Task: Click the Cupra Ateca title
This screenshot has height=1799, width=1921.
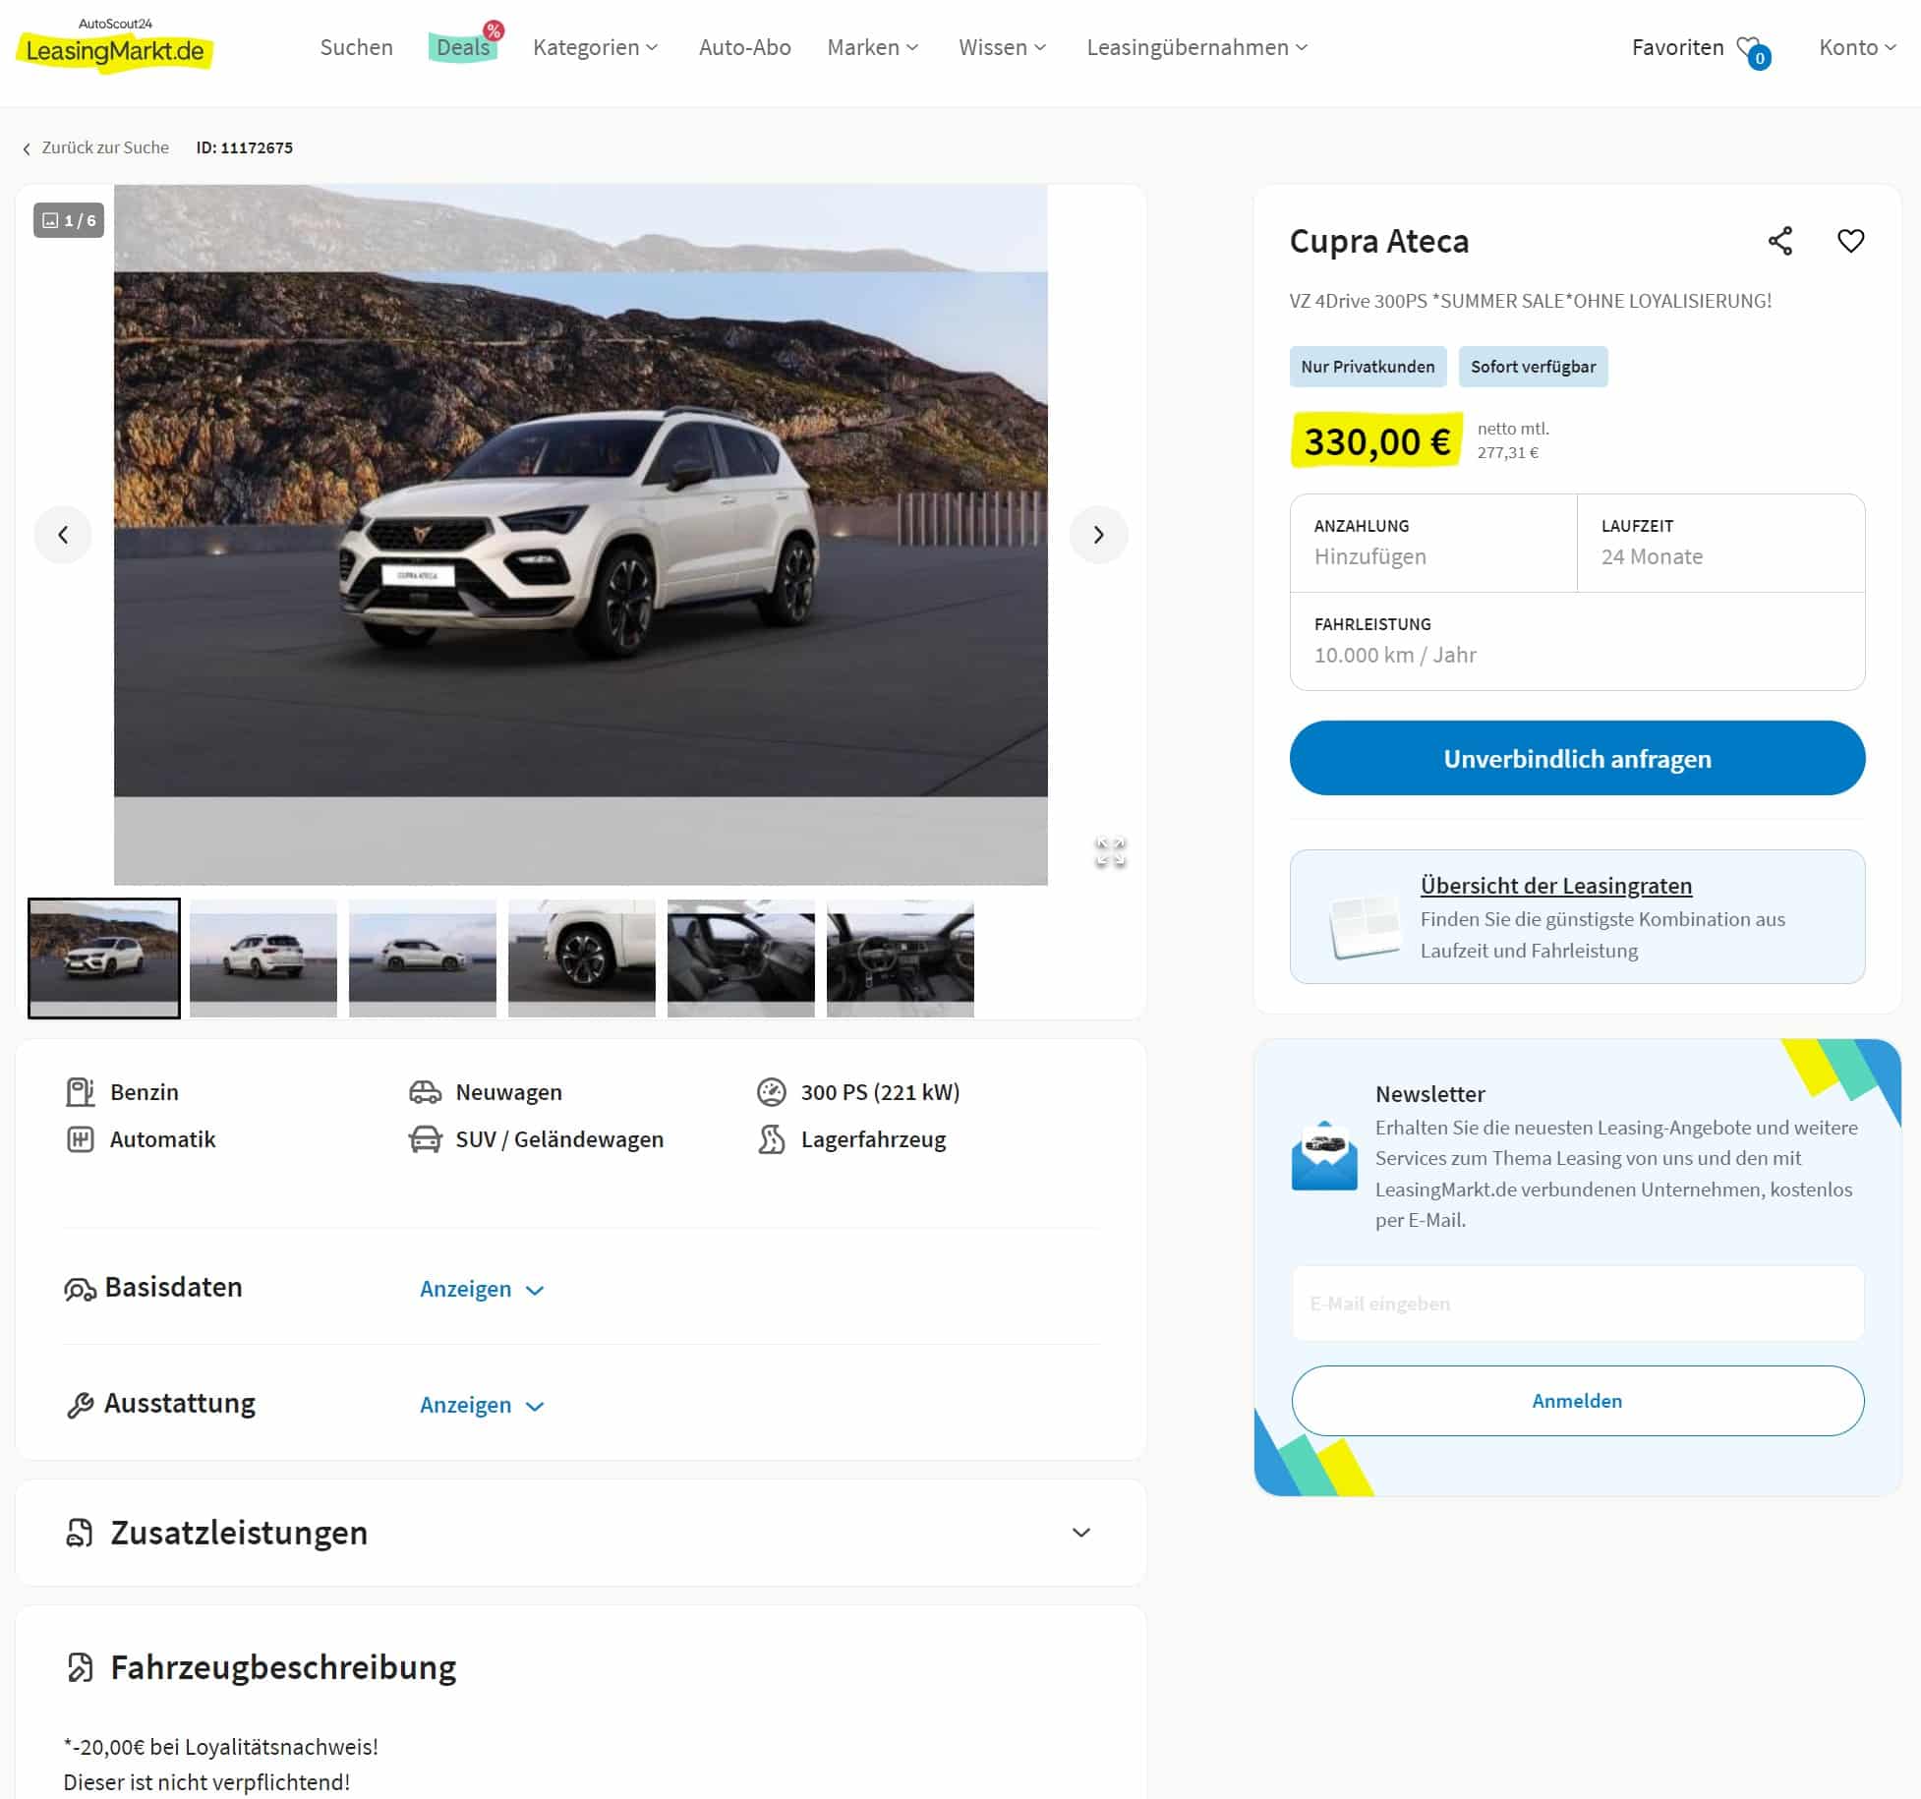Action: 1378,241
